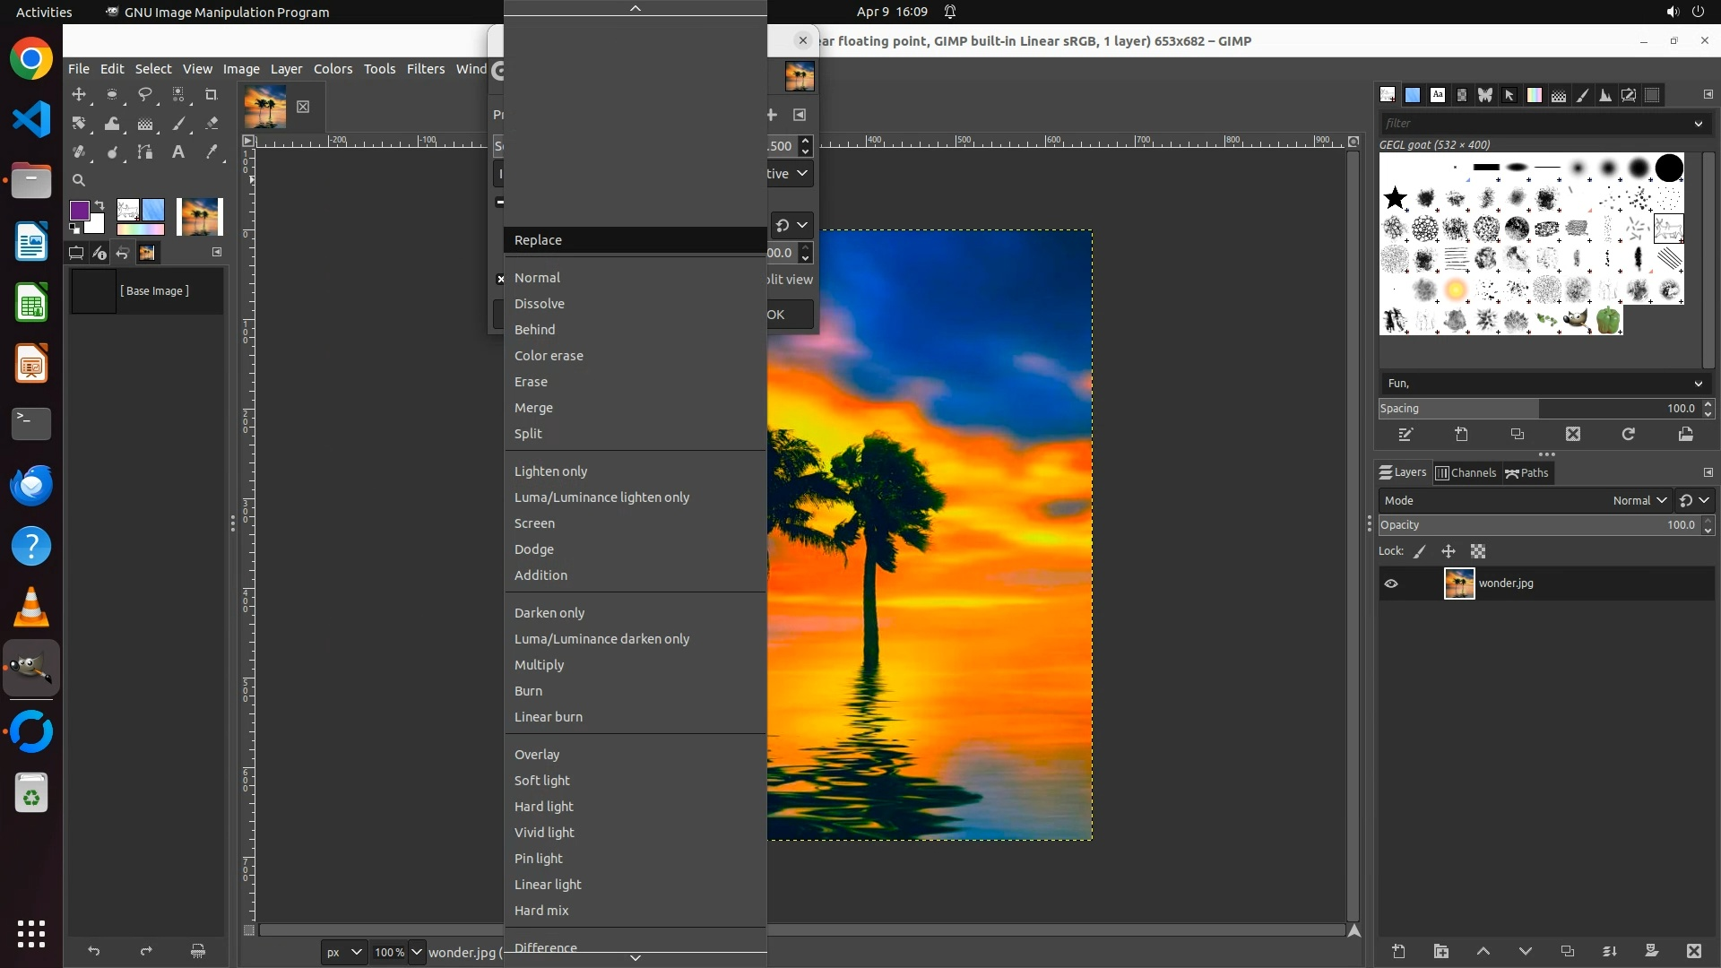Choose the Color Picker eyedropper tool

pos(212,152)
